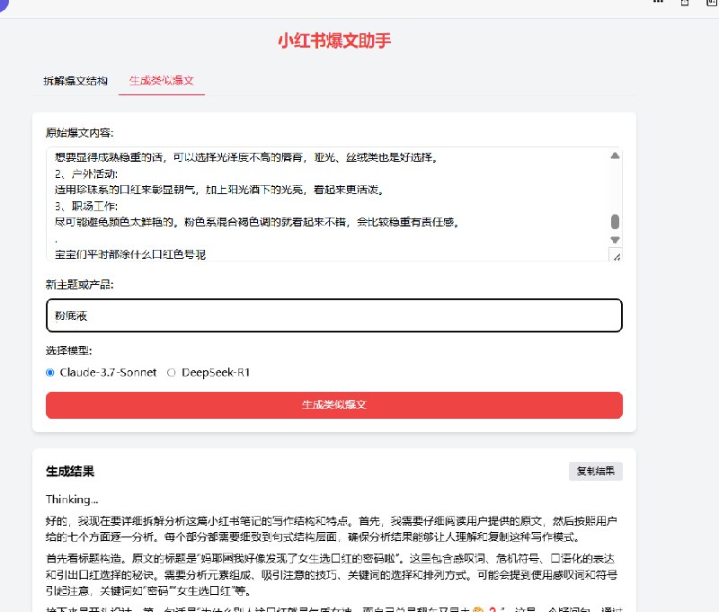The width and height of the screenshot is (719, 612).
Task: Click the 小红书爆文助手 page title
Action: pyautogui.click(x=334, y=40)
